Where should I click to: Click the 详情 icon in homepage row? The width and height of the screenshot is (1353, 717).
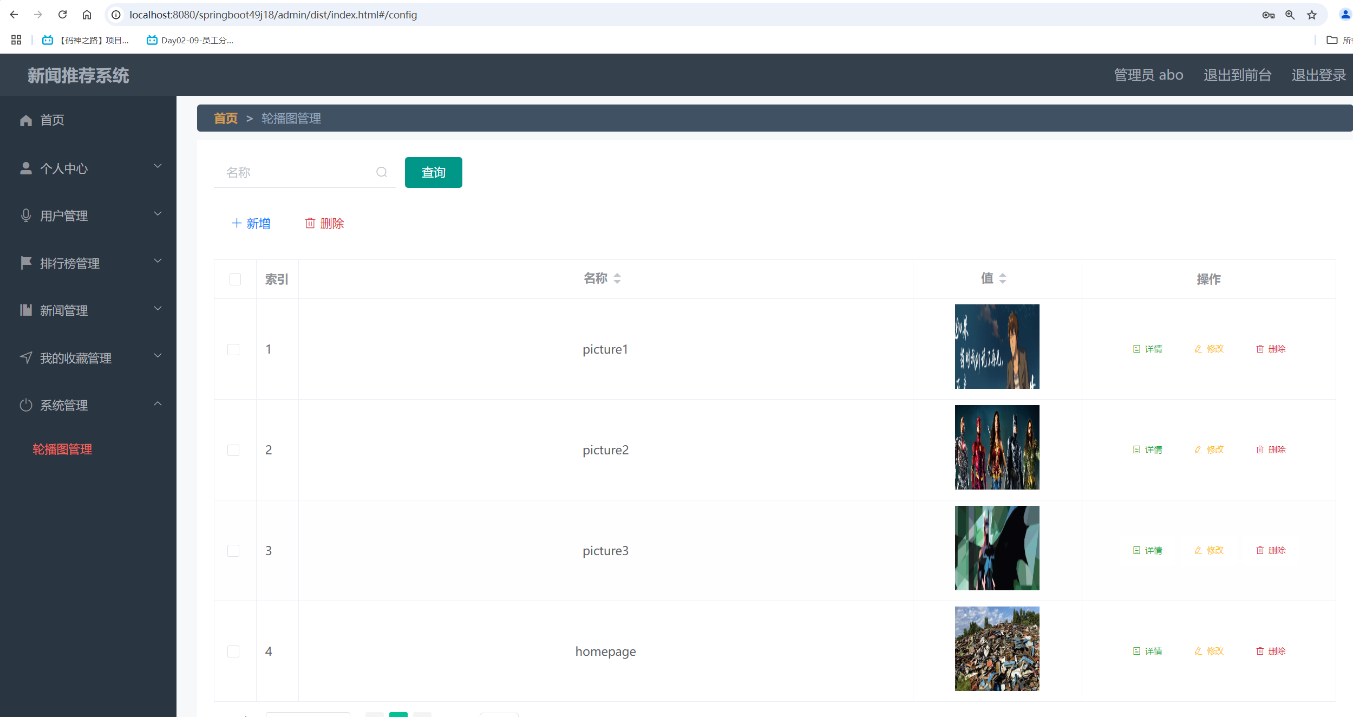[x=1137, y=651]
